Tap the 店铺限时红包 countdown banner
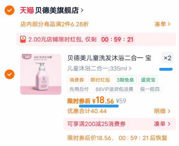This screenshot has height=146, width=179. click(x=96, y=39)
